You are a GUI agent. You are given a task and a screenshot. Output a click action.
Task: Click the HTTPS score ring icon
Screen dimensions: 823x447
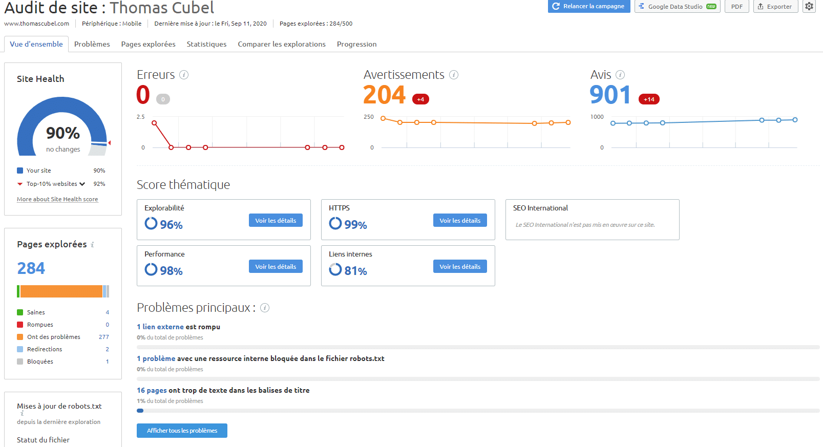(x=335, y=223)
